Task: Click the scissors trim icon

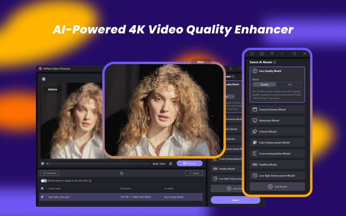Action: [170, 163]
